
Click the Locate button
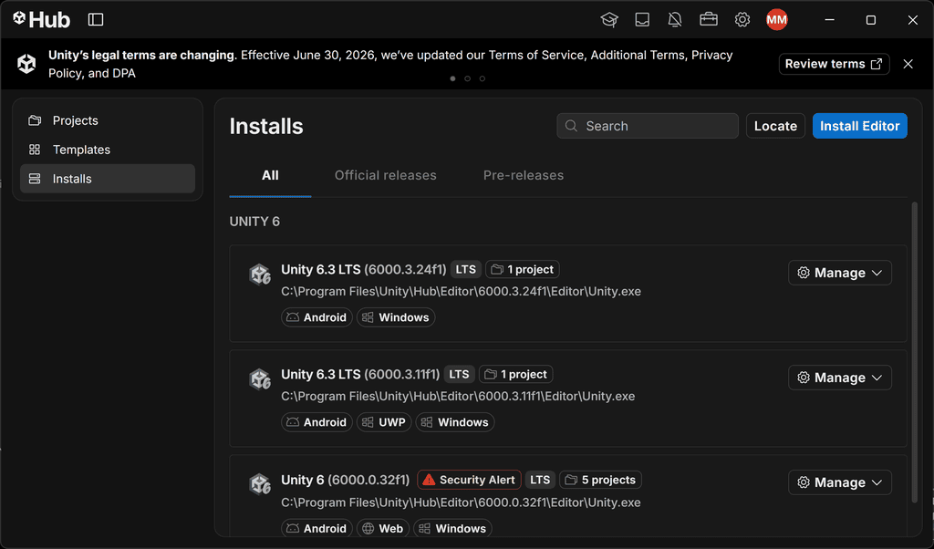pos(775,126)
